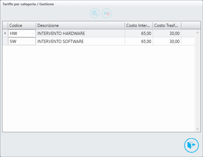203x157 pixels.
Task: Select the HW row indicator arrow
Action: [x=5, y=33]
